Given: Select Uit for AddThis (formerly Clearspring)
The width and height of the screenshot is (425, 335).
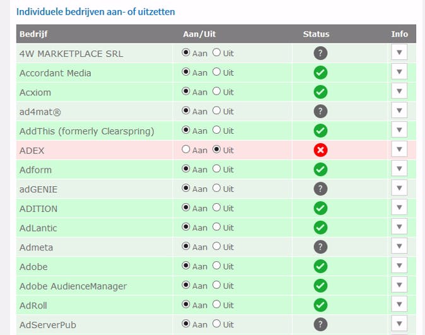Looking at the screenshot, I should tap(216, 130).
